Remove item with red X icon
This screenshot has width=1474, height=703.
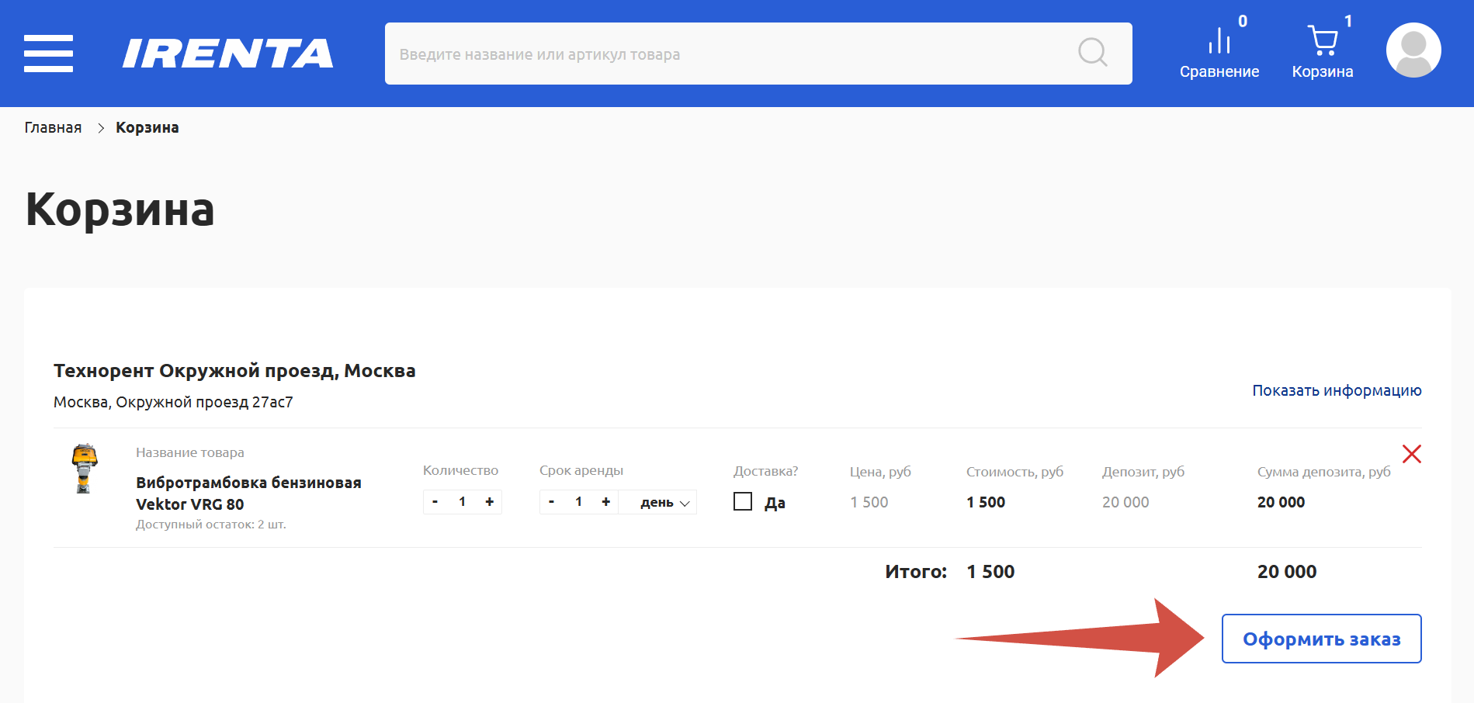tap(1411, 454)
